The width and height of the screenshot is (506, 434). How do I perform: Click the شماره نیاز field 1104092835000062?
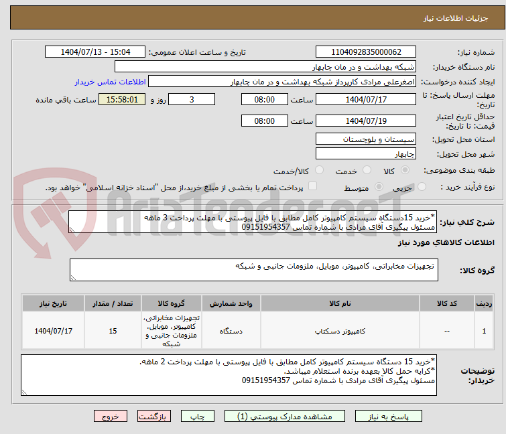point(366,52)
